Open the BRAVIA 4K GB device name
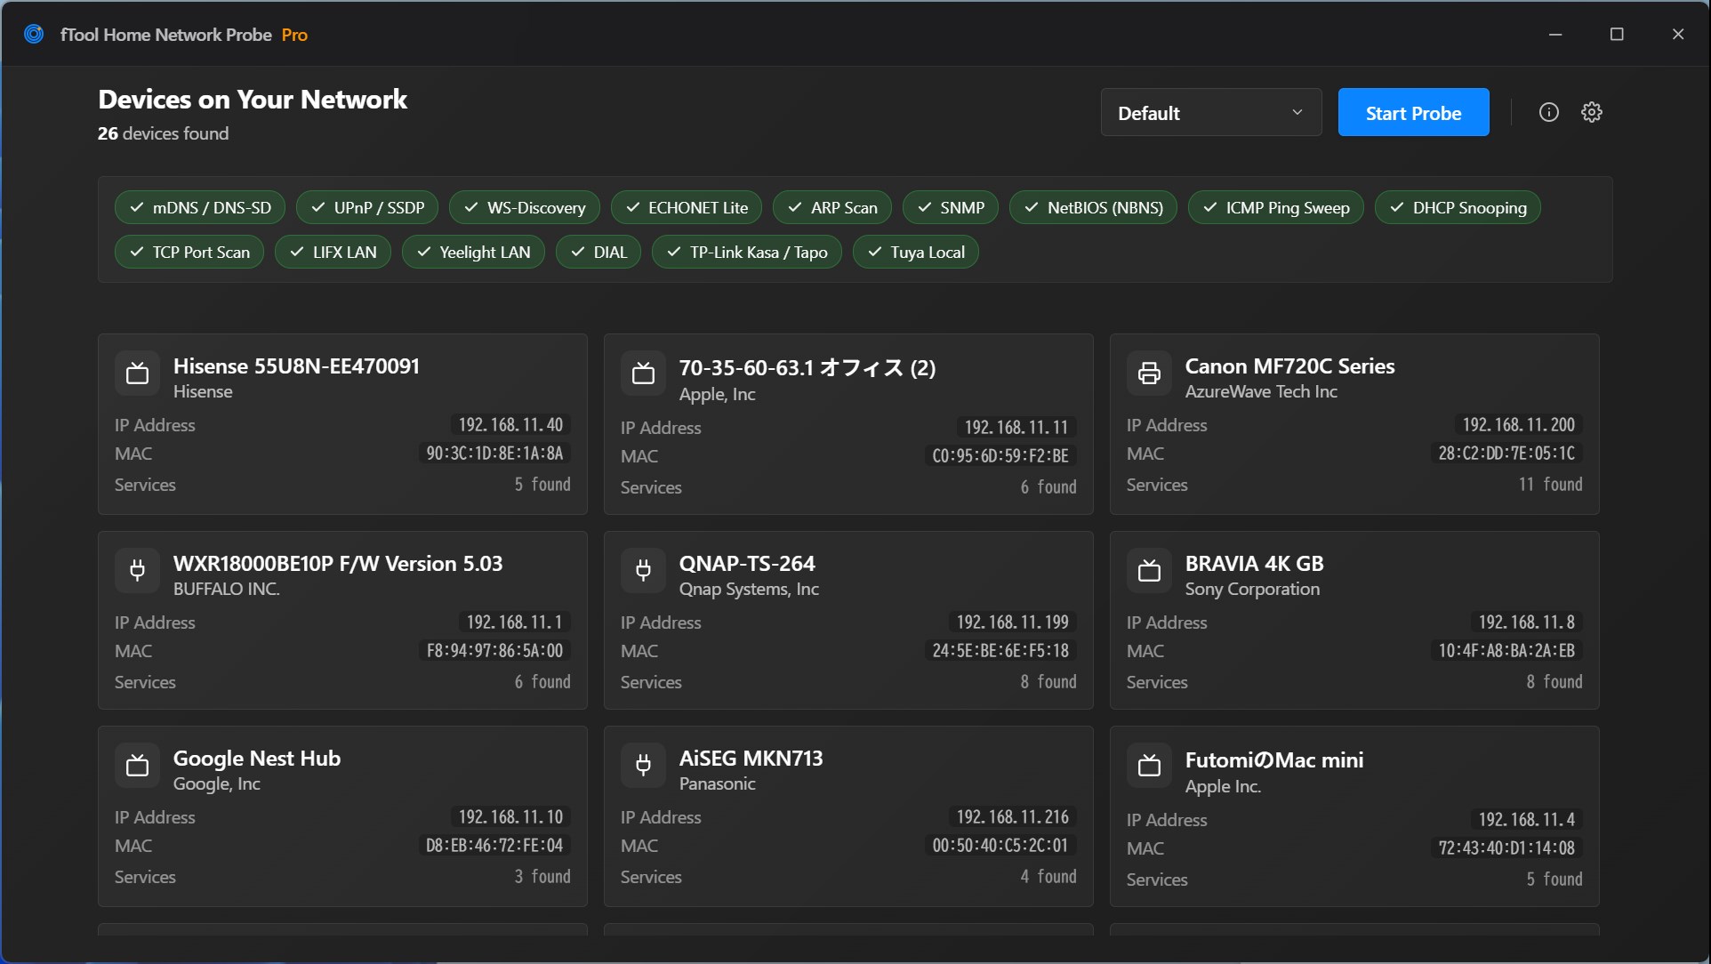This screenshot has width=1711, height=964. 1254,563
